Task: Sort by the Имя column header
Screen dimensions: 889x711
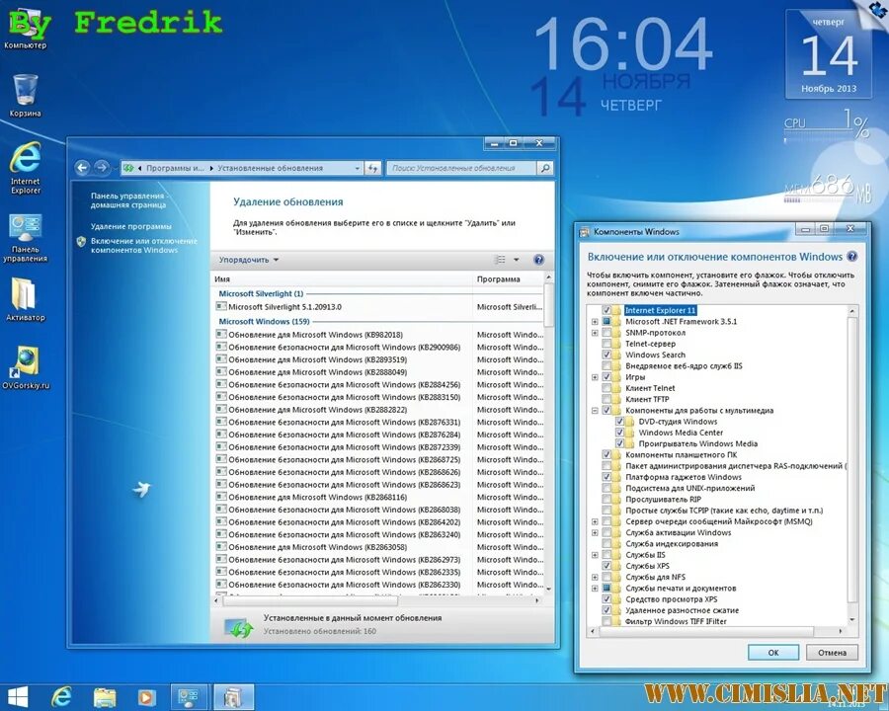Action: tap(342, 278)
